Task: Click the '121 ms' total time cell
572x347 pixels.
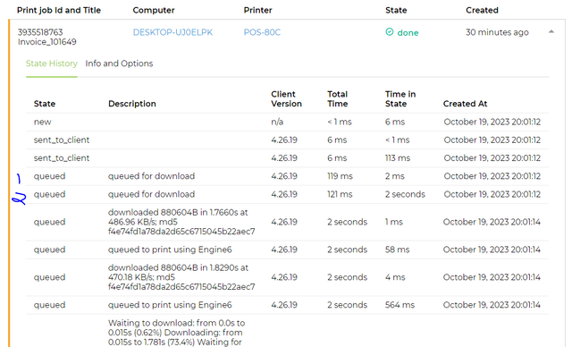Action: (340, 194)
